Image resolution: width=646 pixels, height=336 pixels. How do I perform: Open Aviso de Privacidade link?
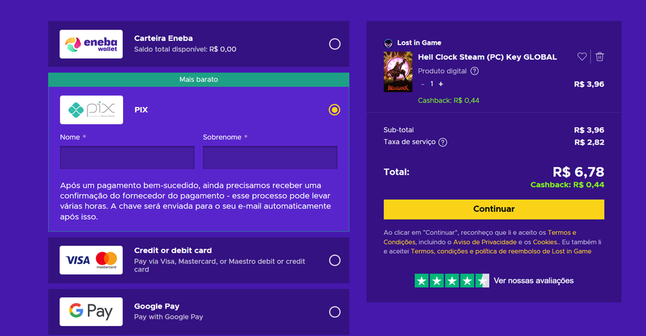coord(485,242)
